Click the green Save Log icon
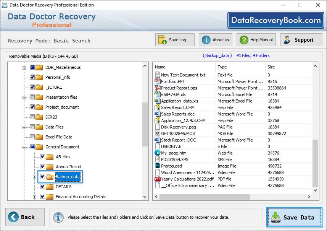327x231 pixels. (162, 39)
